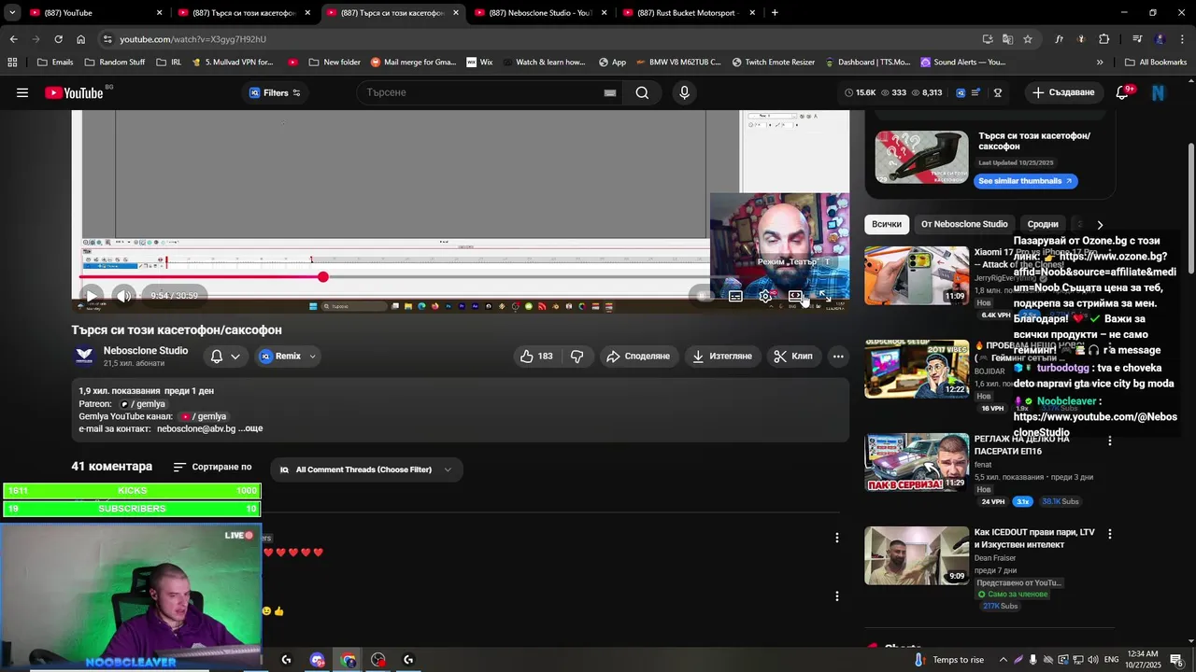Select the От Neboslone Studio chip
Viewport: 1196px width, 672px height.
click(x=964, y=224)
